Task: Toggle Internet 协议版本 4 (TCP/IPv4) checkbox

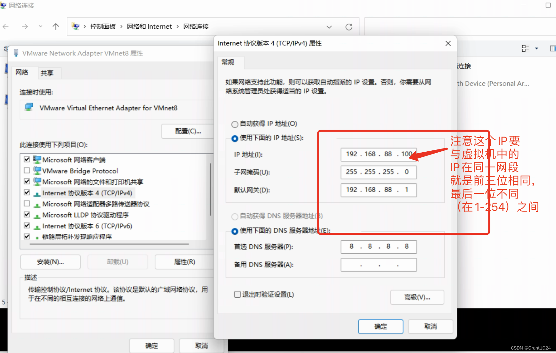Action: 27,192
